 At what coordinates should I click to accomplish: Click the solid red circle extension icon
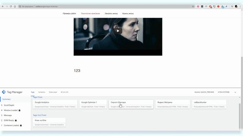click(x=218, y=6)
